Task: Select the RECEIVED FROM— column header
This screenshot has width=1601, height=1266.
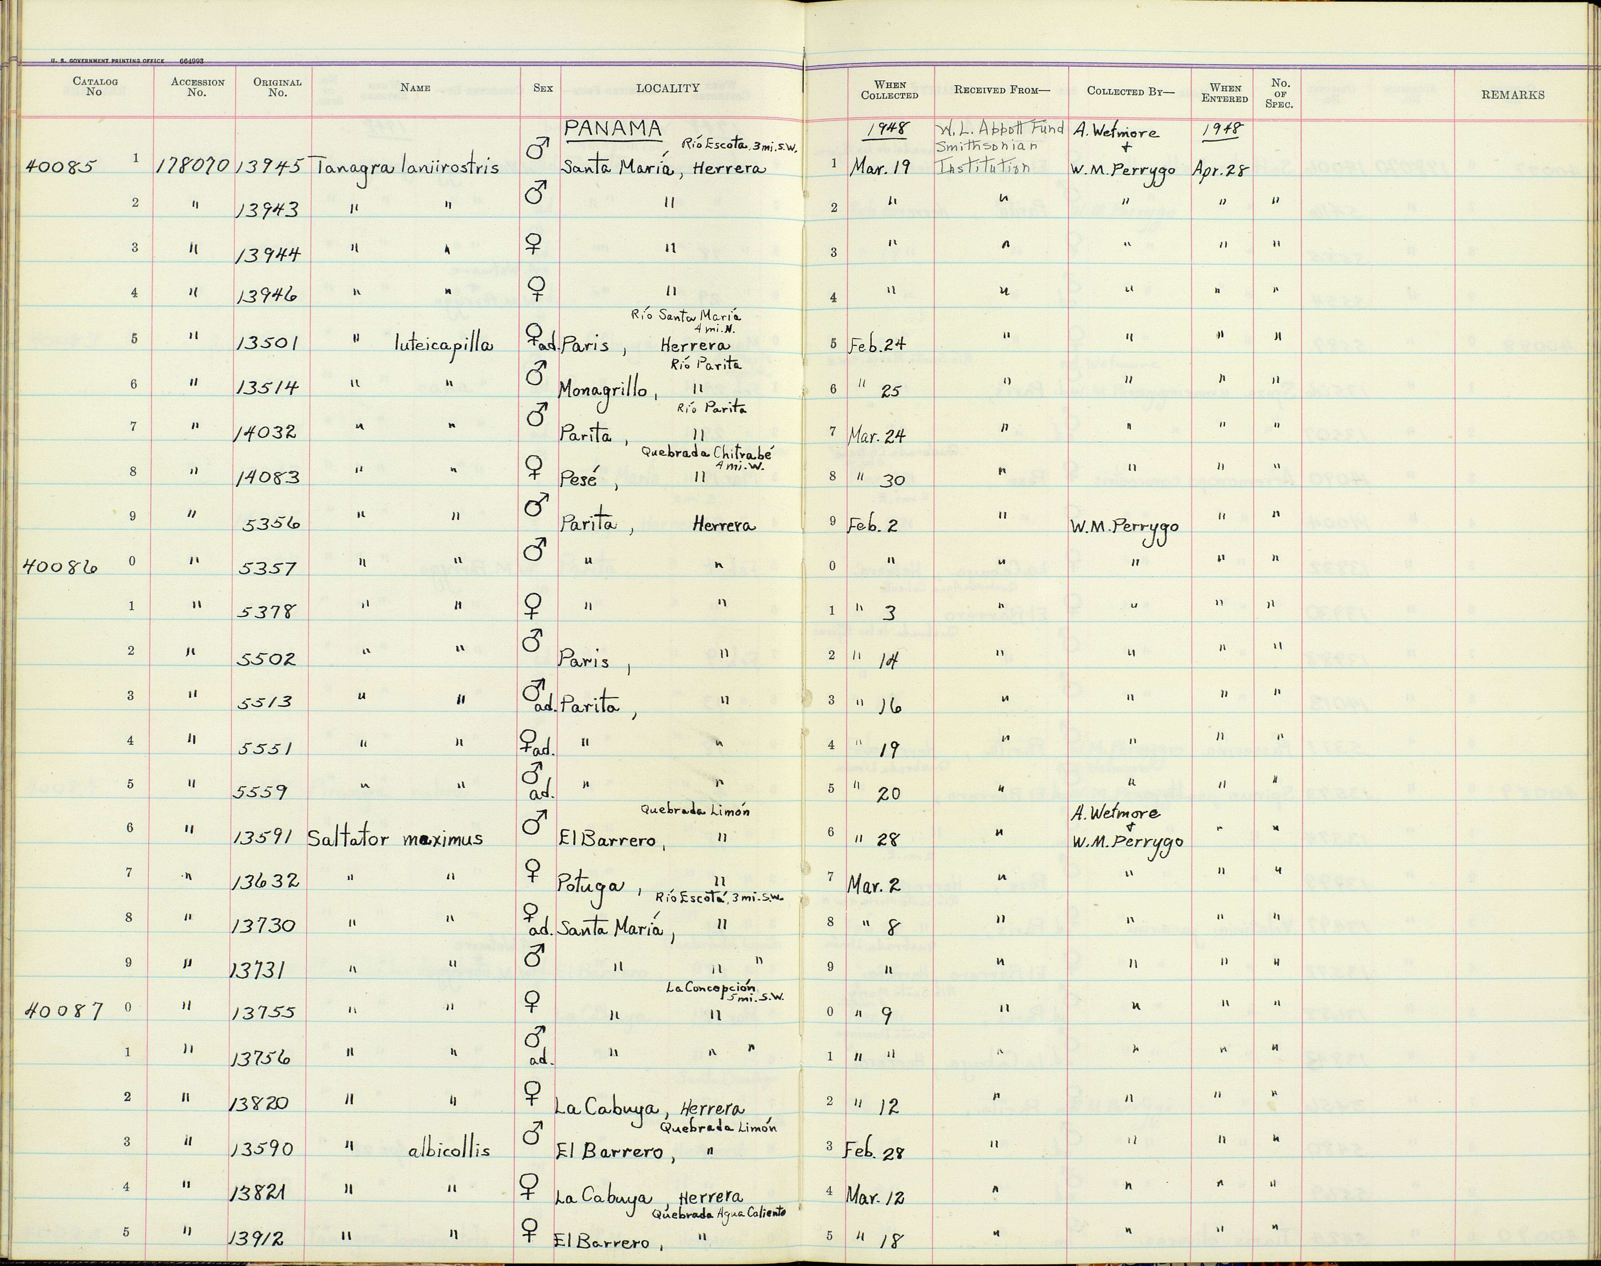Action: pyautogui.click(x=1002, y=90)
